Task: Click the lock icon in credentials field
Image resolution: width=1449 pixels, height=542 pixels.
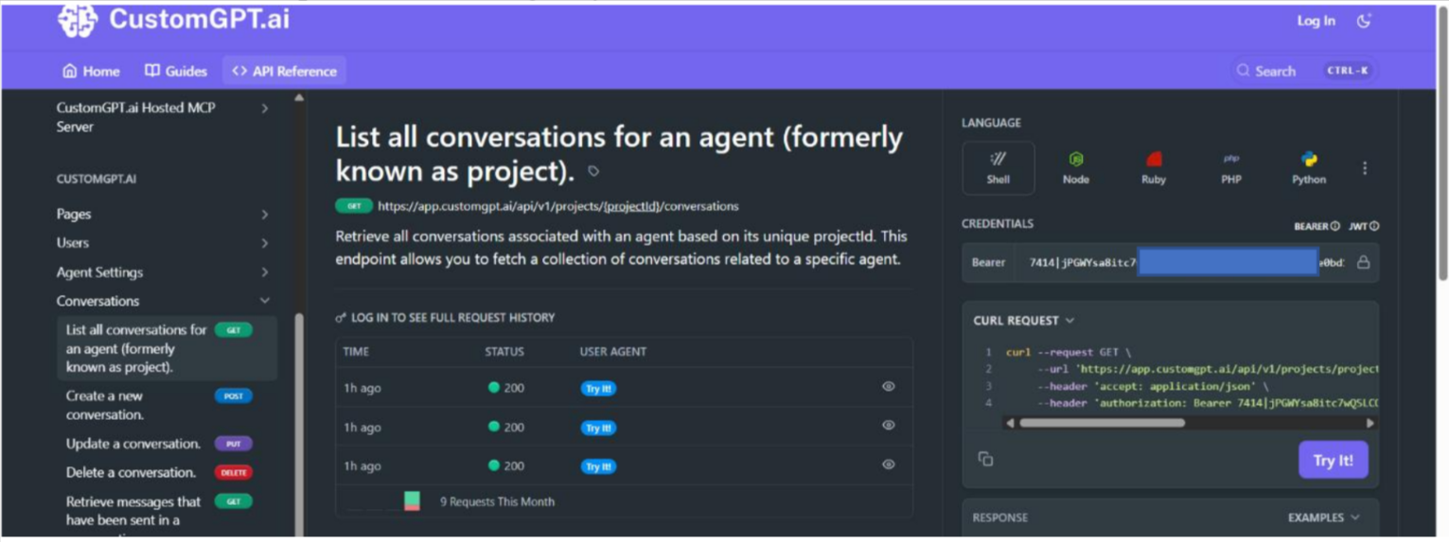Action: [1364, 262]
